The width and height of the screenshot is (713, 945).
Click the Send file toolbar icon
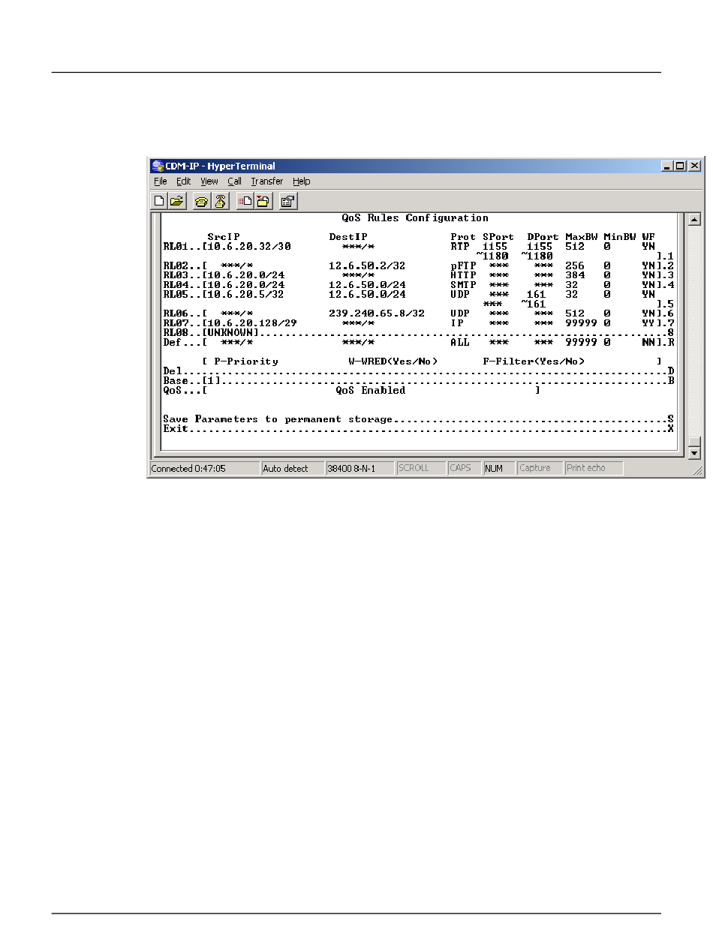(x=245, y=201)
